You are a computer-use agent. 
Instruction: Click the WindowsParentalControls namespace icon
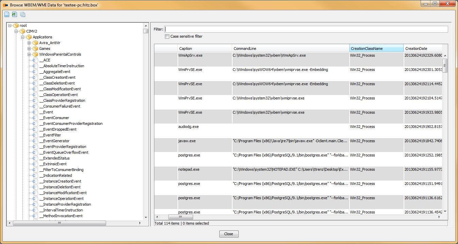point(35,54)
